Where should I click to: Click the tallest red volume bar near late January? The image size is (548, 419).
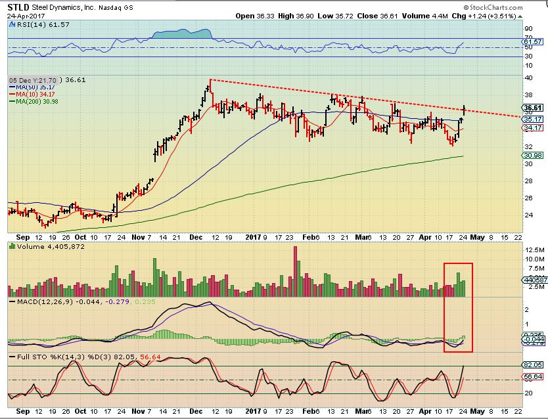click(x=295, y=271)
